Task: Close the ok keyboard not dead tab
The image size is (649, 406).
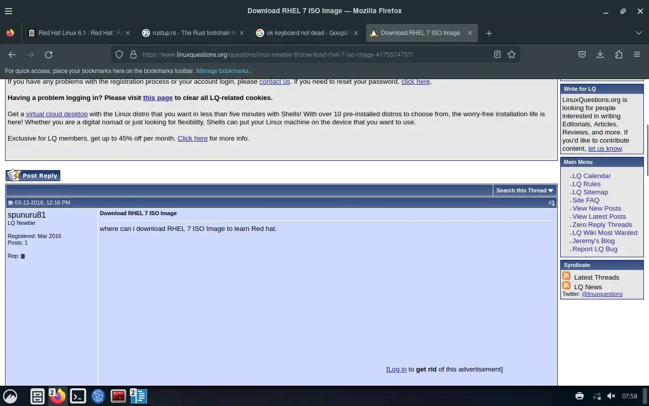Action: (356, 33)
